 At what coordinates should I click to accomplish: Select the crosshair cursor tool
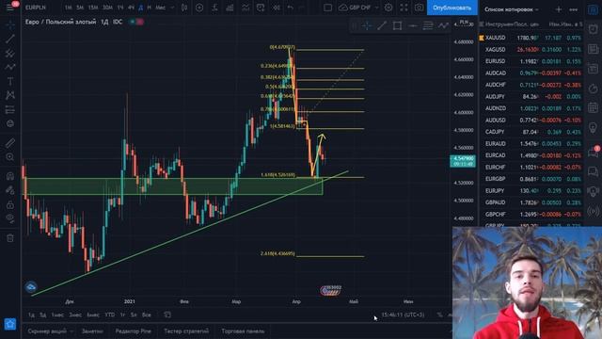pos(10,24)
